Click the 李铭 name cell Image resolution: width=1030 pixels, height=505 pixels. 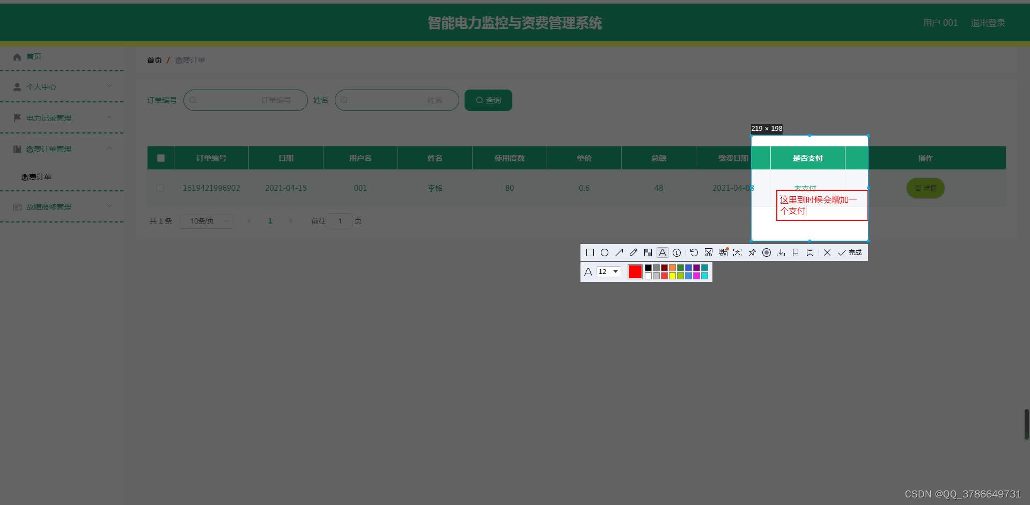[435, 188]
